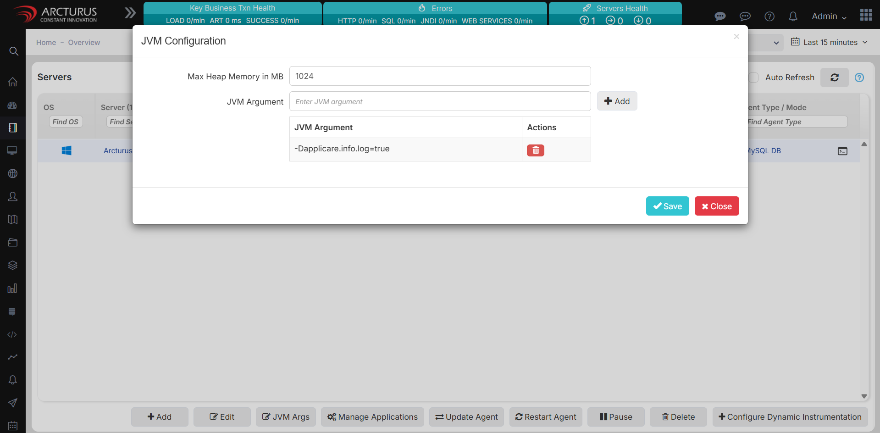The height and width of the screenshot is (433, 880).
Task: Click the red Close button
Action: (x=716, y=206)
